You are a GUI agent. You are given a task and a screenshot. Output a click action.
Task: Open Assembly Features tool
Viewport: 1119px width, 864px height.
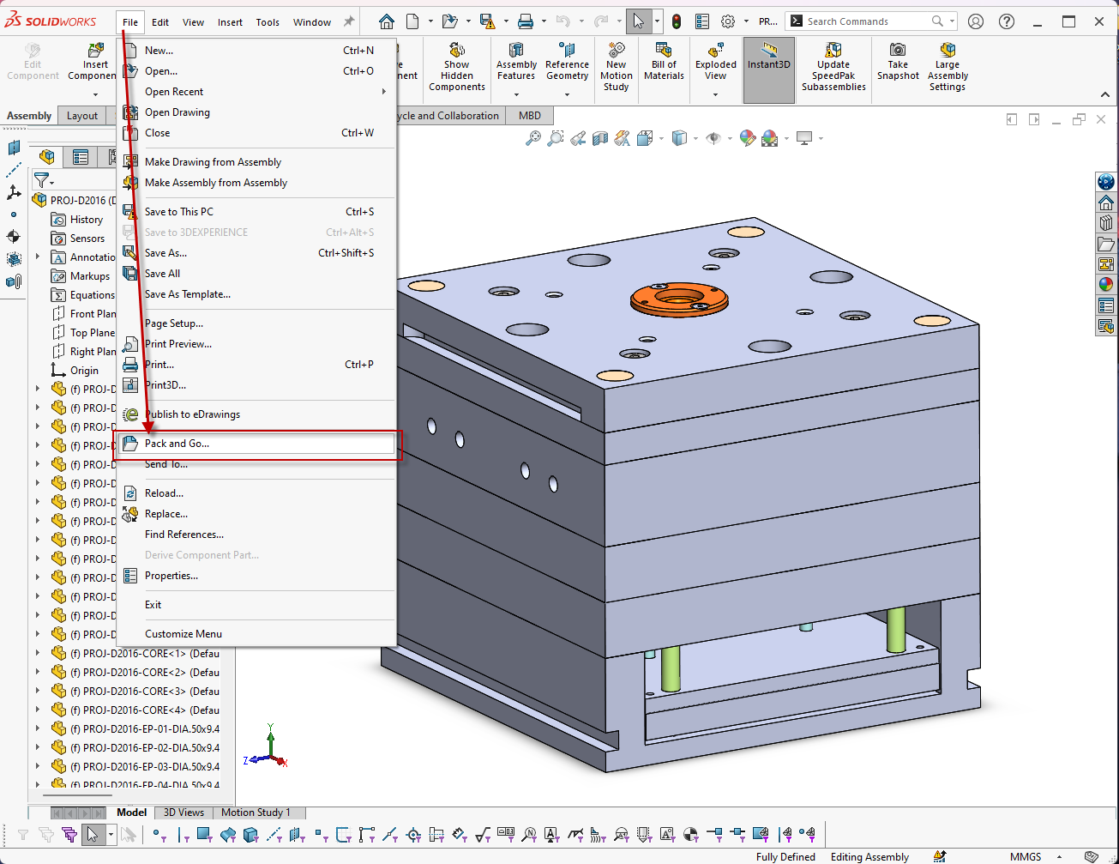click(x=516, y=61)
